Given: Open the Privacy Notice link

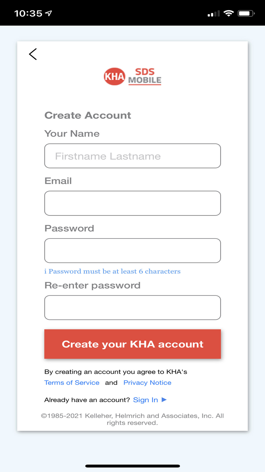Looking at the screenshot, I should tap(147, 383).
